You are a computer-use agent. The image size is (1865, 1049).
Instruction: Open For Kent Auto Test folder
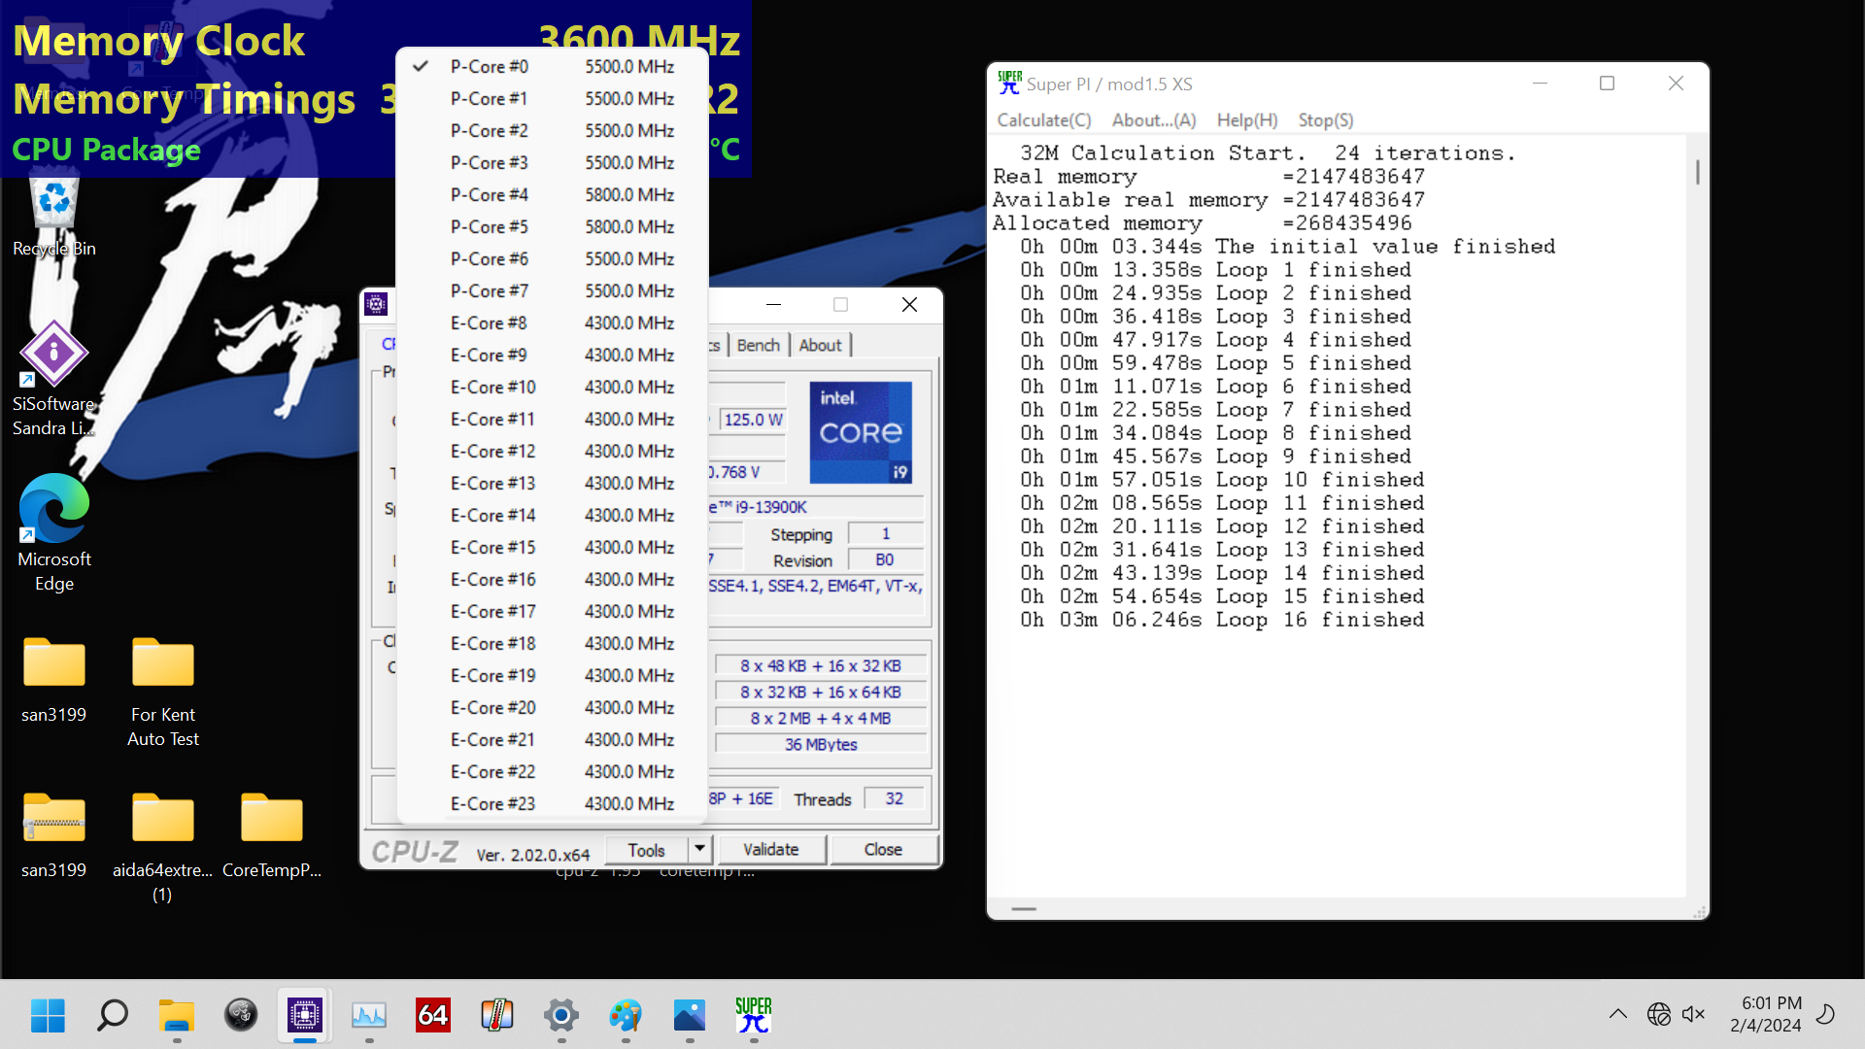[163, 692]
